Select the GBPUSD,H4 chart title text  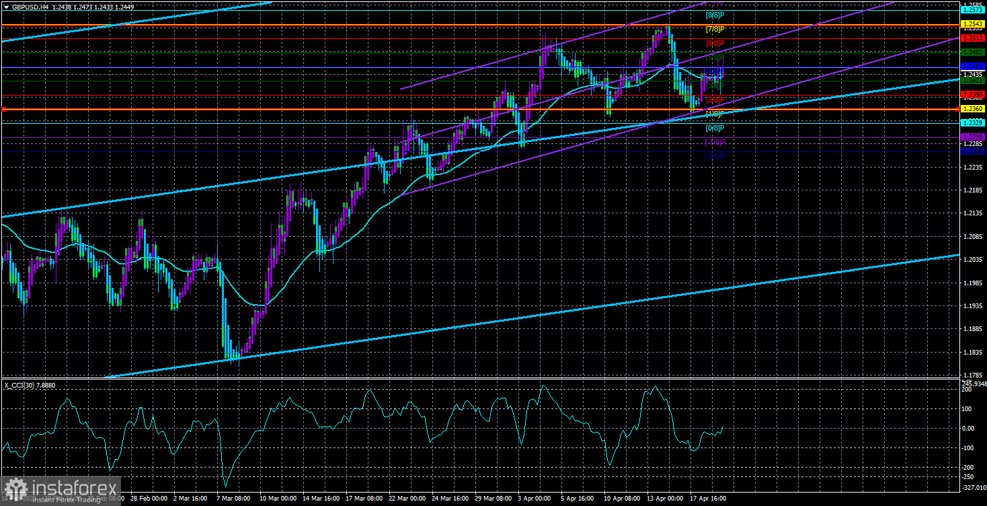click(x=29, y=6)
